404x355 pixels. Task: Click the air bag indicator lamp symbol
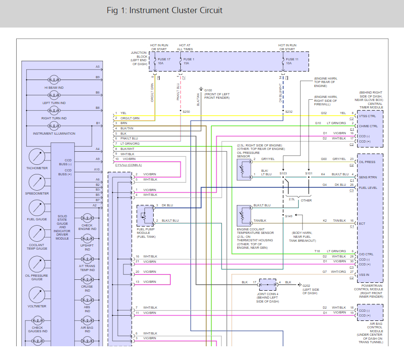pos(87,320)
